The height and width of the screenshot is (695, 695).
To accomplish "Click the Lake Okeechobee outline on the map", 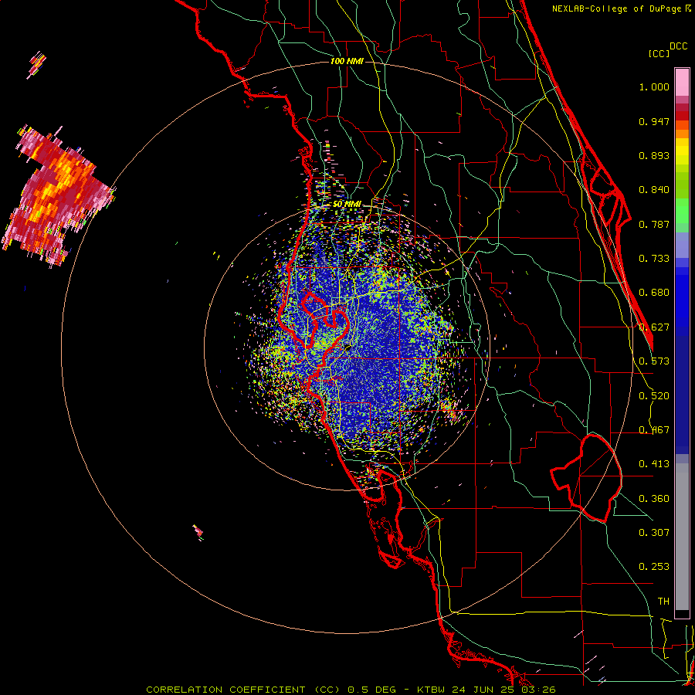I will (586, 478).
